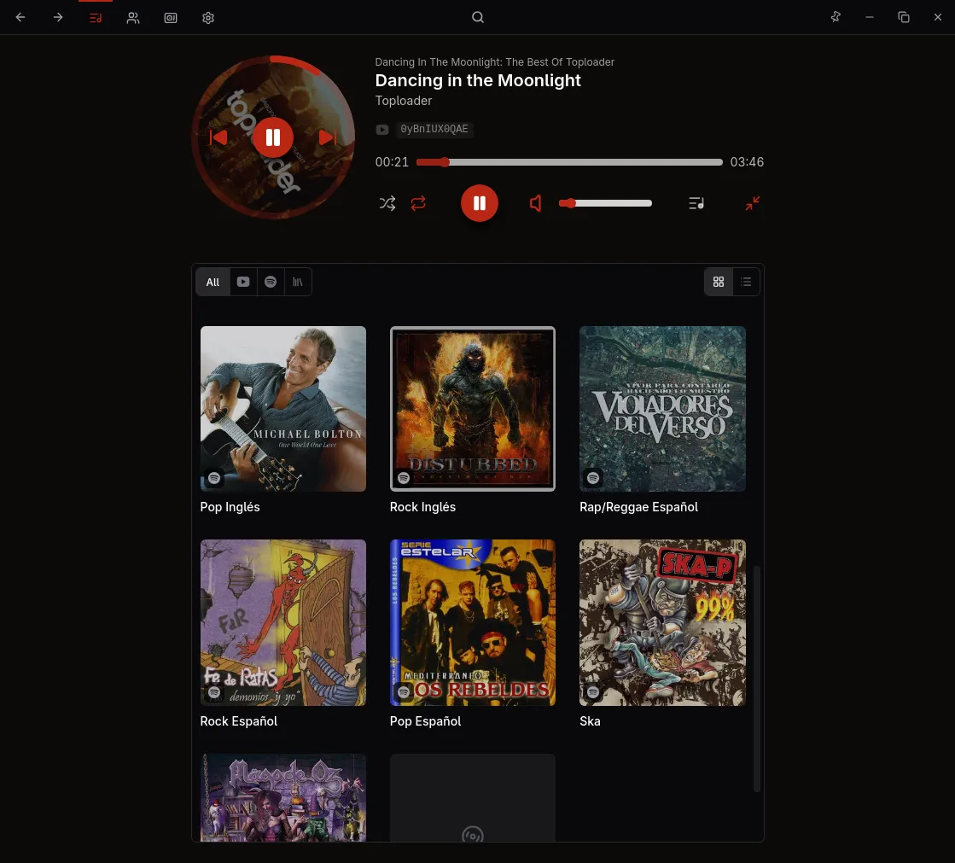Viewport: 955px width, 863px height.
Task: Click the Ska title text
Action: 591,721
